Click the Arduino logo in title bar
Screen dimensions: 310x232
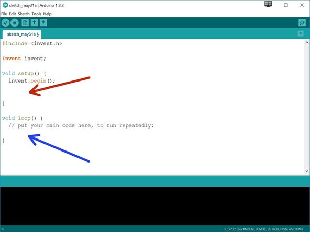(x=5, y=5)
